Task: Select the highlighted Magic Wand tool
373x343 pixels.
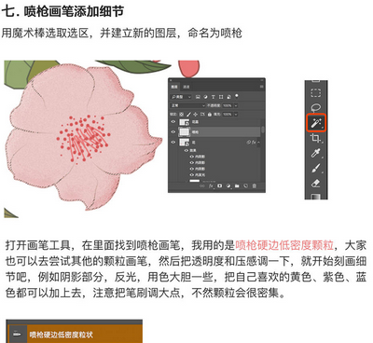Action: tap(316, 123)
